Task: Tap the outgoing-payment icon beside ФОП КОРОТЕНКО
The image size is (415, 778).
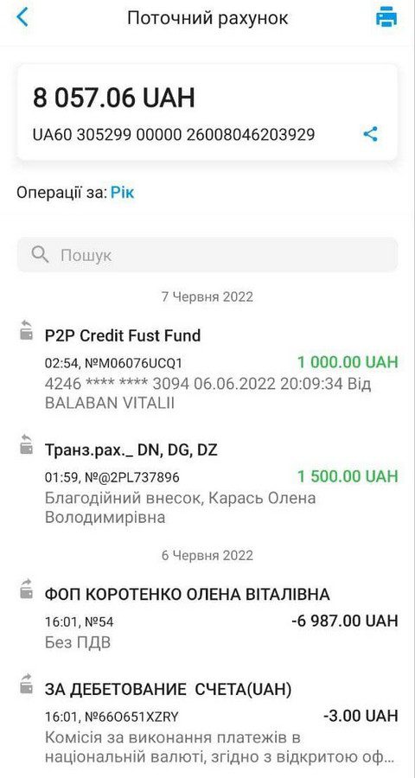Action: [26, 589]
